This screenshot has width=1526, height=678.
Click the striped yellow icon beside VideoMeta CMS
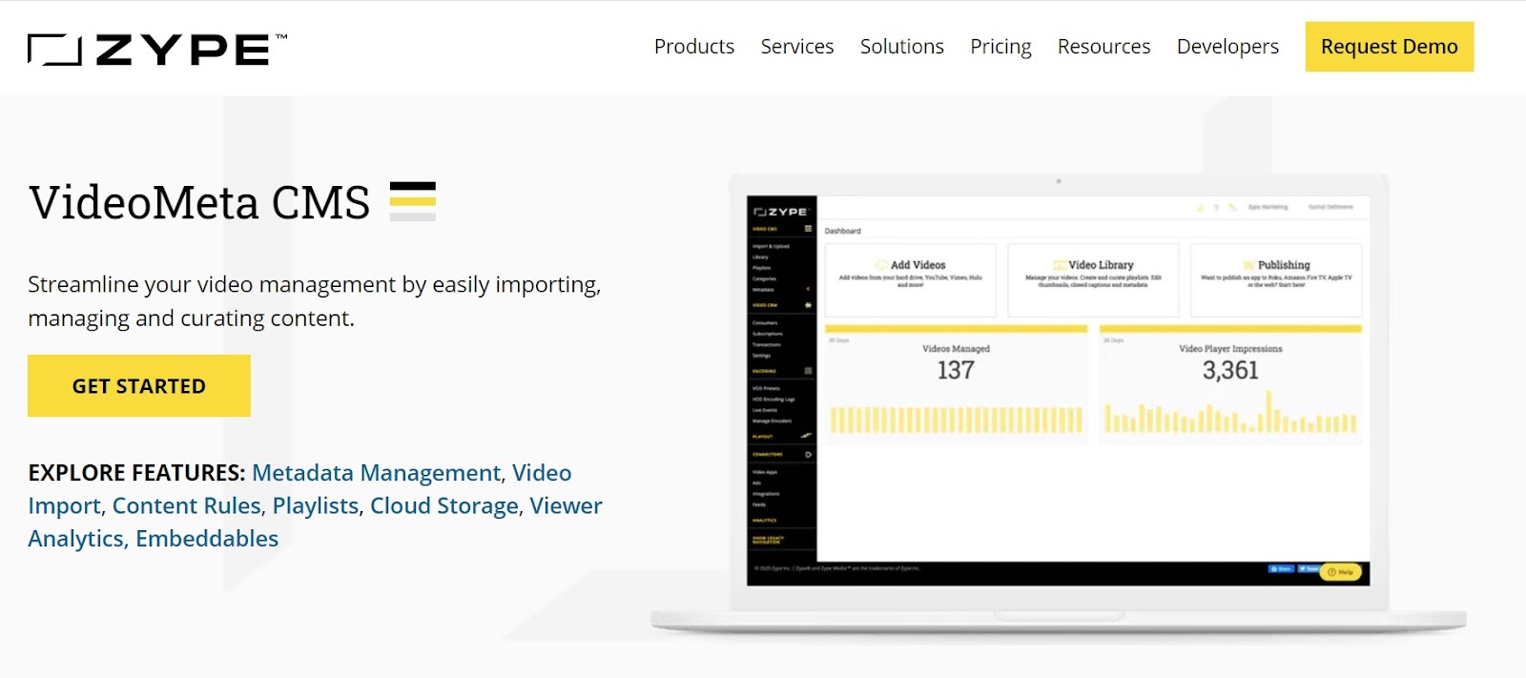tap(413, 201)
